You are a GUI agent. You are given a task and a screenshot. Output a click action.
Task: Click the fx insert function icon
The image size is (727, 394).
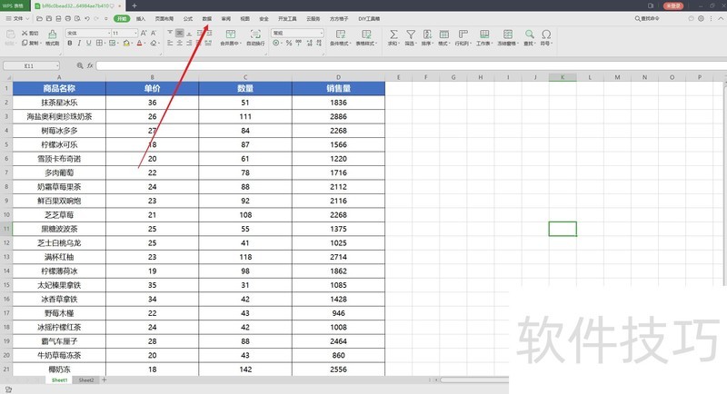[x=90, y=65]
